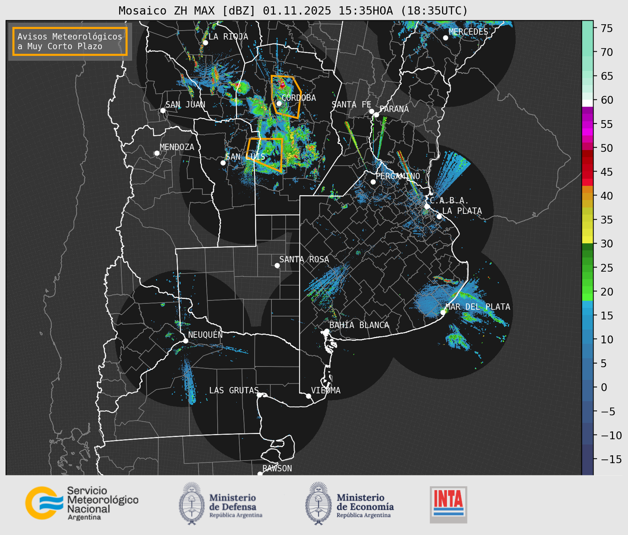Click the Mar del Plata marker
628x535 pixels.
(x=443, y=313)
